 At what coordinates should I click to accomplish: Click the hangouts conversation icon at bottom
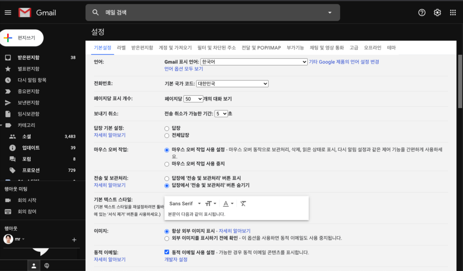47,266
